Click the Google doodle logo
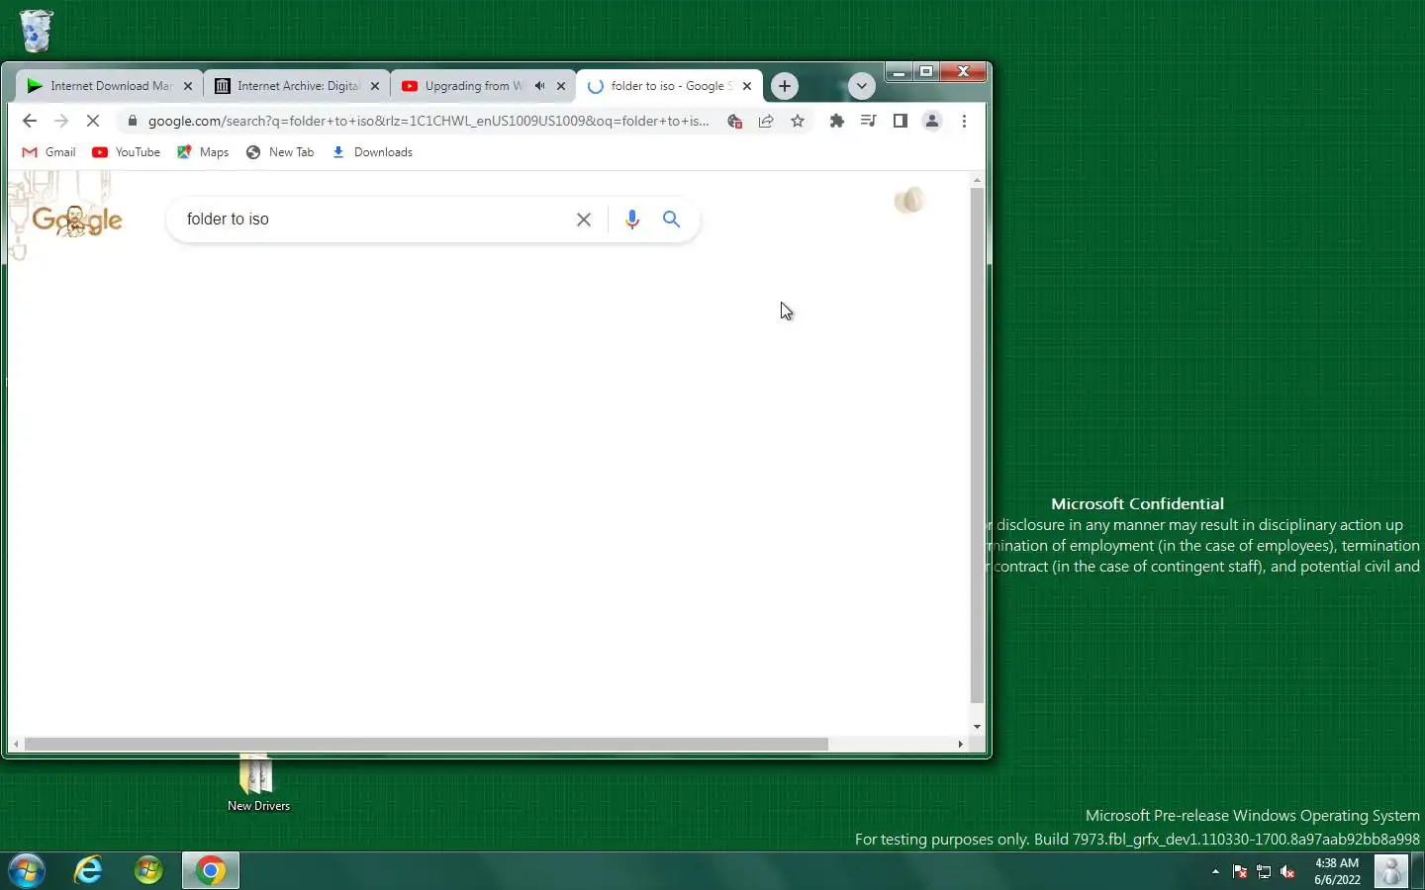The height and width of the screenshot is (890, 1425). (x=76, y=220)
